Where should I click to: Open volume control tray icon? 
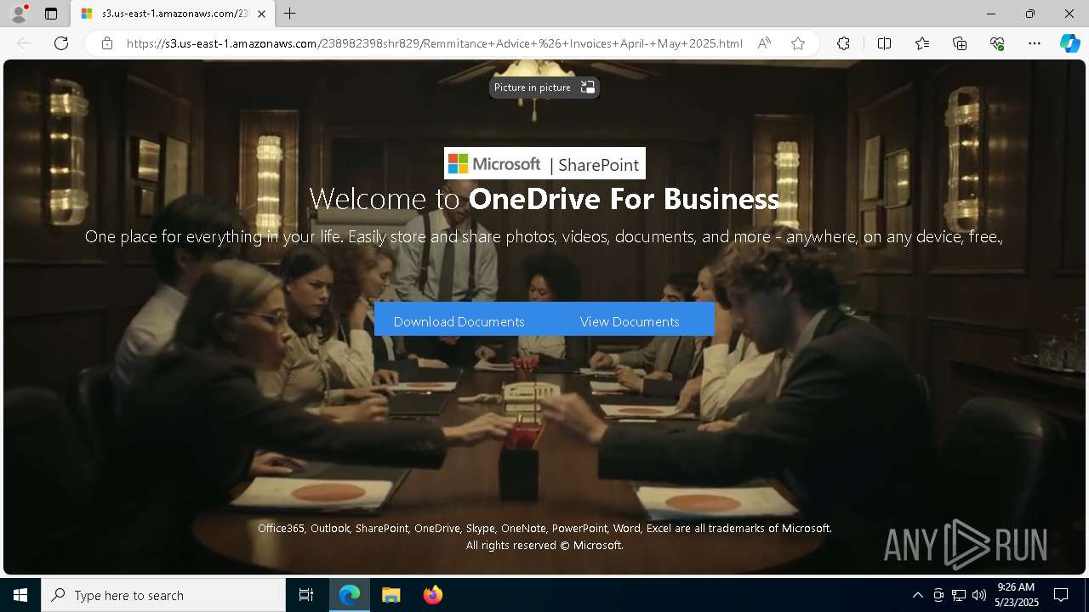coord(979,595)
